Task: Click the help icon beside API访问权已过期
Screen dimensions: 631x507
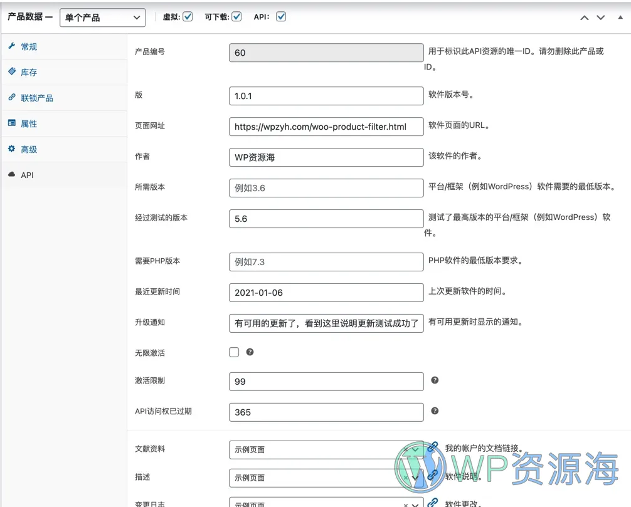Action: click(435, 411)
